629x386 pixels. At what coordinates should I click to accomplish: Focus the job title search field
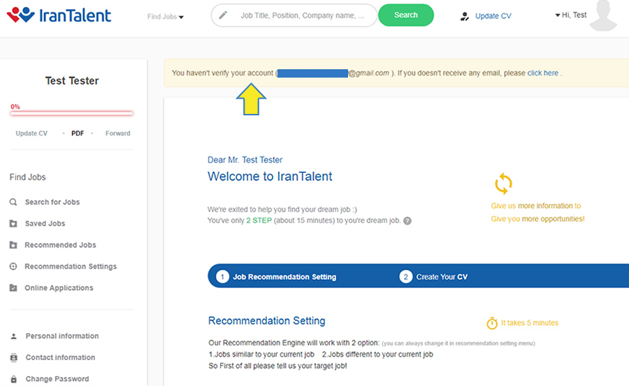(302, 15)
